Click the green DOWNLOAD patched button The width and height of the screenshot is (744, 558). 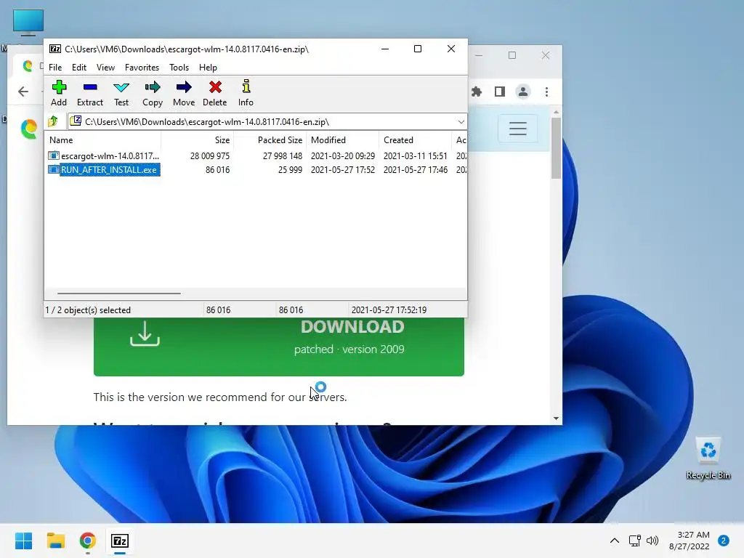coord(278,347)
